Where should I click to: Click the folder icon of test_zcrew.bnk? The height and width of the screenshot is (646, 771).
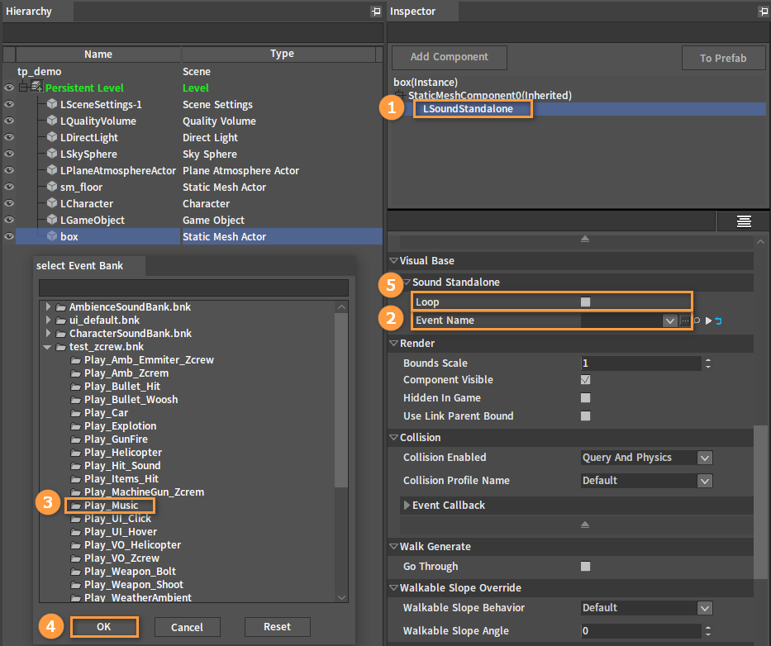pyautogui.click(x=61, y=347)
